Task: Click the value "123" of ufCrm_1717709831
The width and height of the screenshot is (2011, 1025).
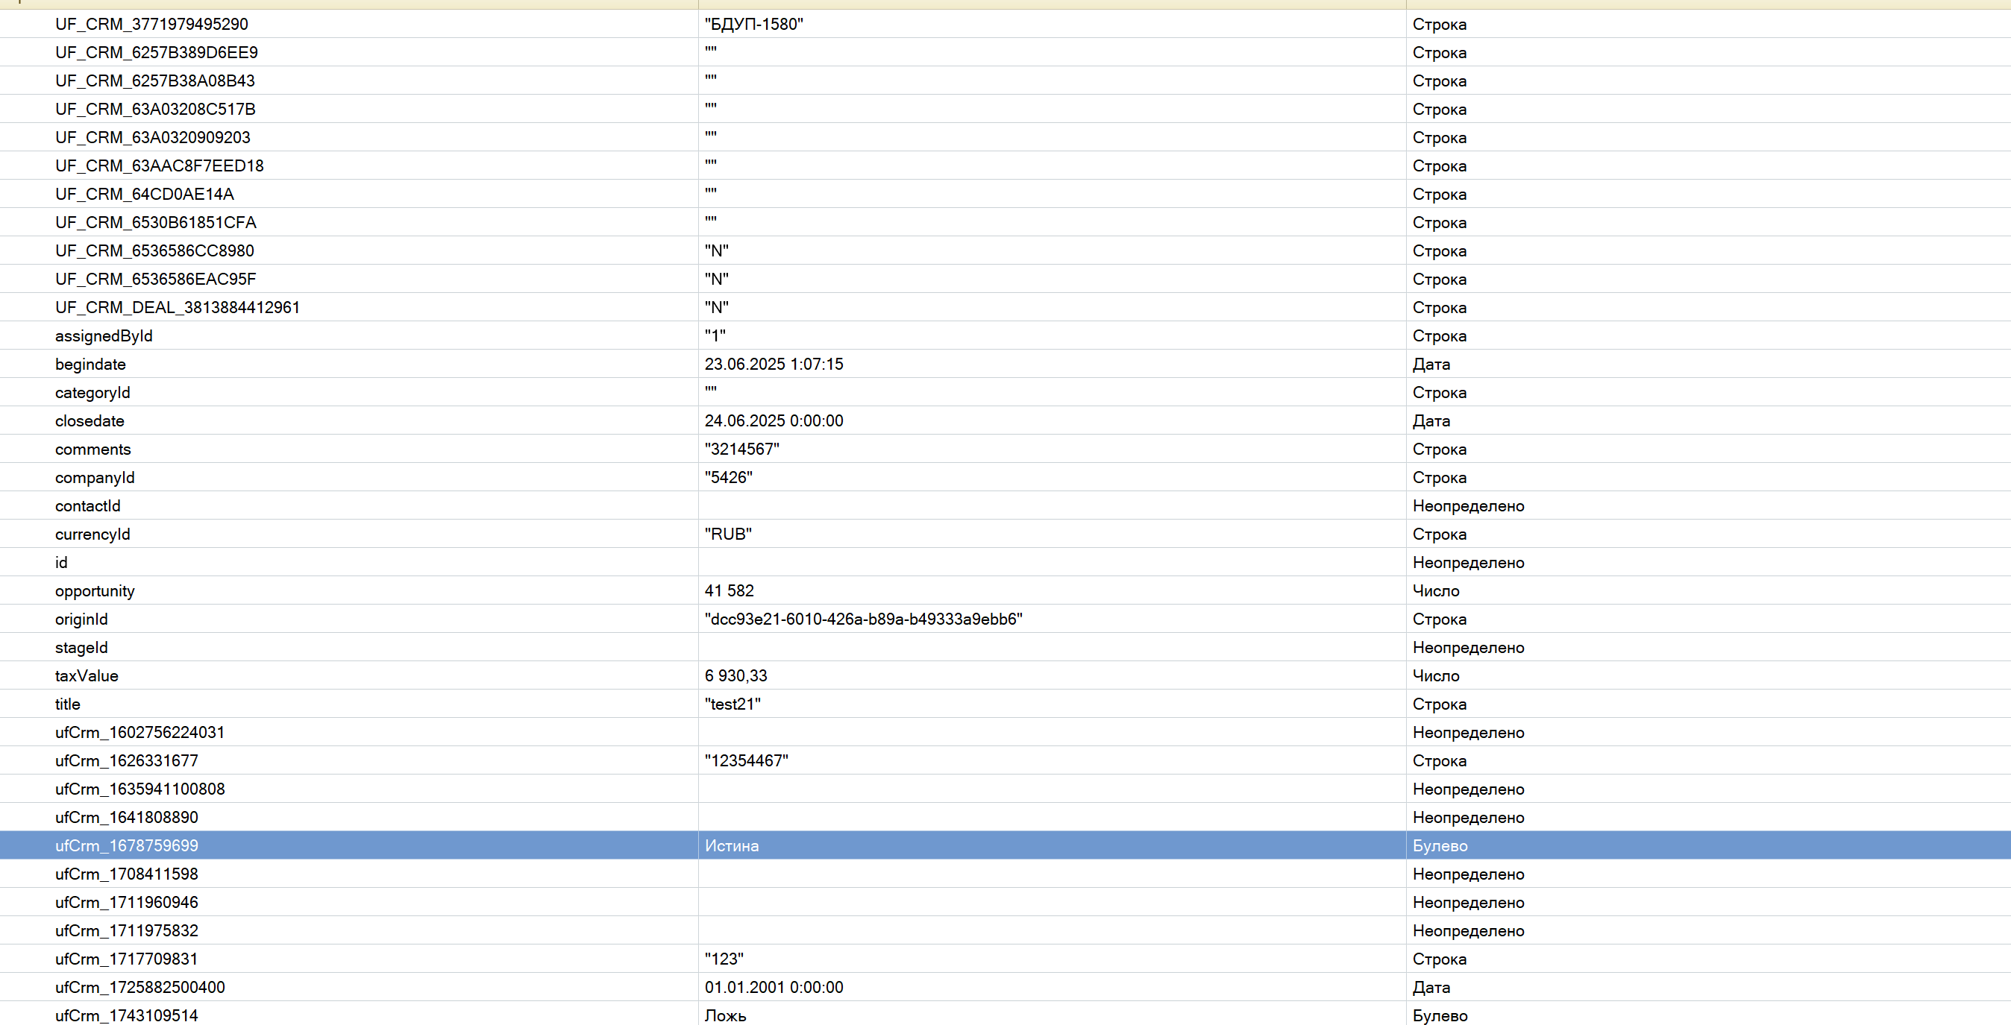Action: pyautogui.click(x=724, y=959)
